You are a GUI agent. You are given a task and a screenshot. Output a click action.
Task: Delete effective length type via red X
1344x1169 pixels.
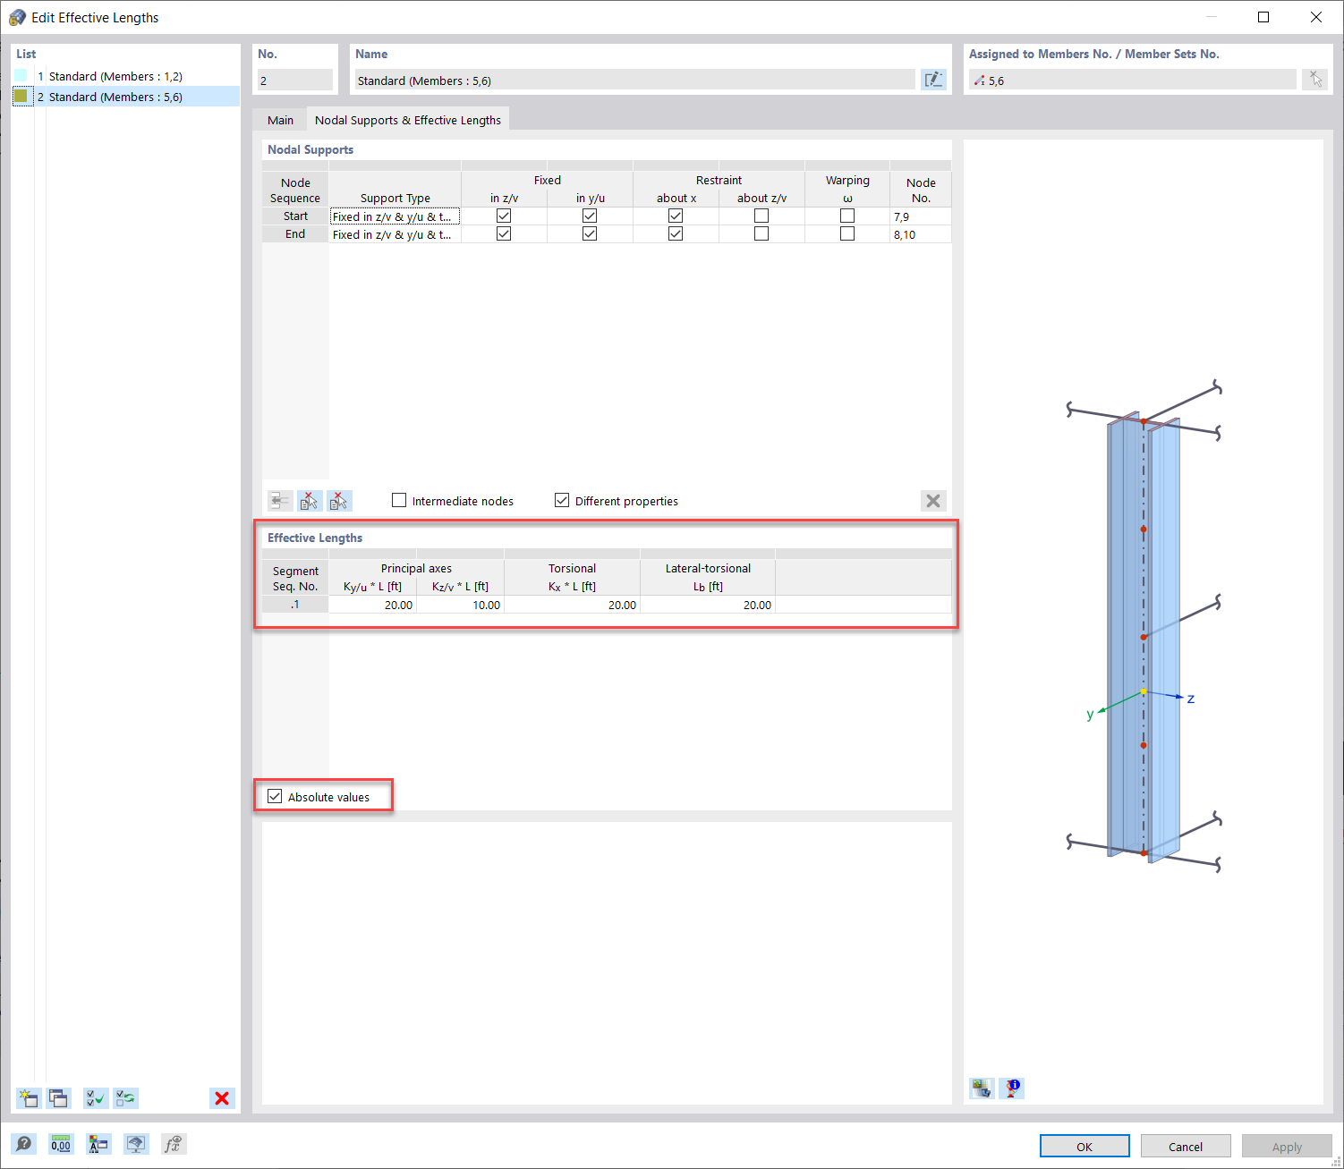tap(222, 1098)
